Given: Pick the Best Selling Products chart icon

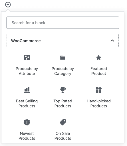Looking at the screenshot, I should point(27,90).
